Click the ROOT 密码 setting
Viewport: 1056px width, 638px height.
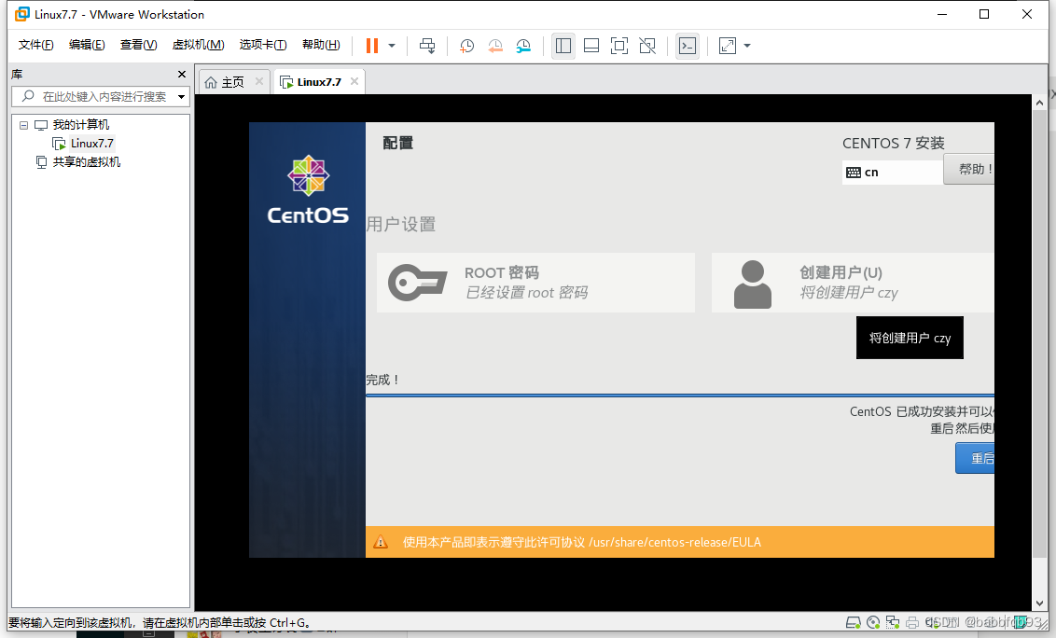click(x=535, y=283)
